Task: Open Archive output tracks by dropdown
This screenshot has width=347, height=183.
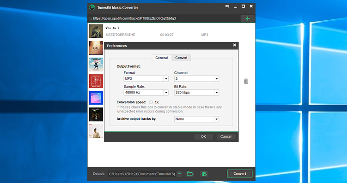Action: (x=196, y=119)
